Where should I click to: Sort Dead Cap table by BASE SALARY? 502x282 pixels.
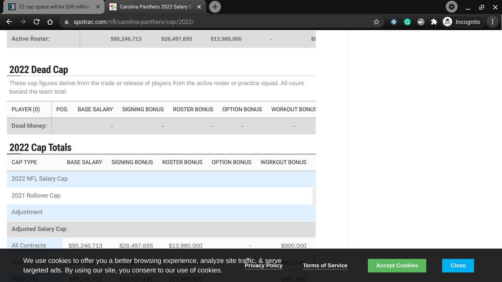coord(95,109)
